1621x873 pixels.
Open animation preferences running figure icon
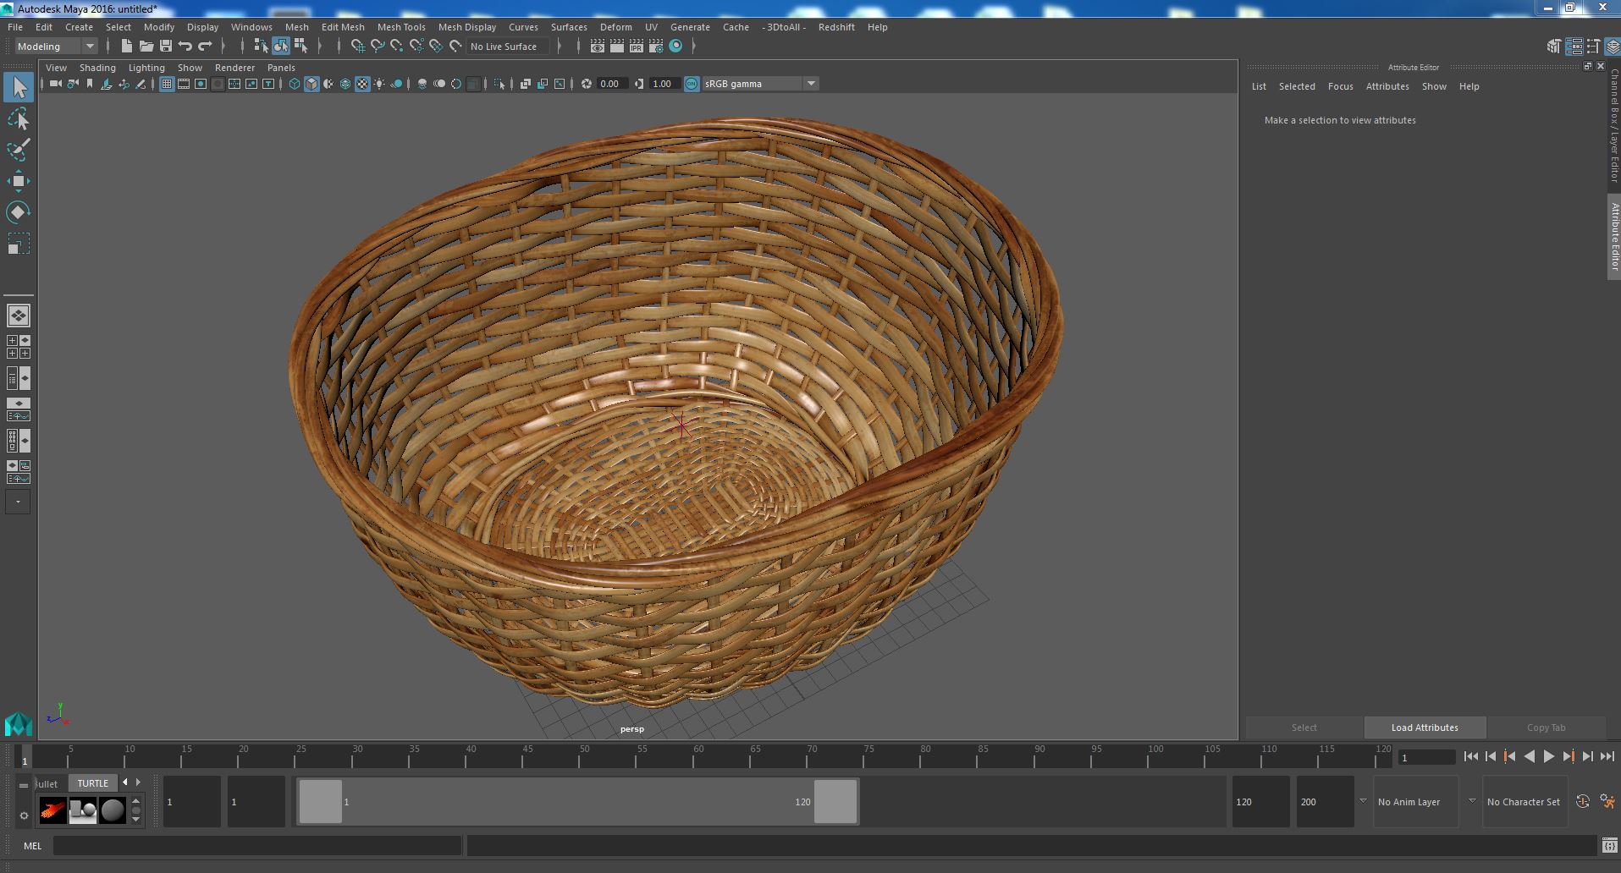(1607, 801)
